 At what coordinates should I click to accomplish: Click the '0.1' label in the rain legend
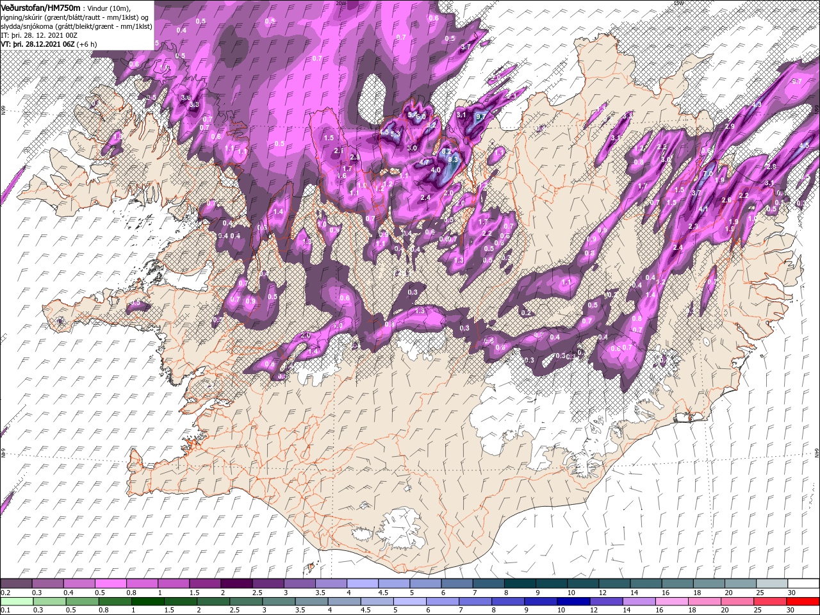point(6,611)
